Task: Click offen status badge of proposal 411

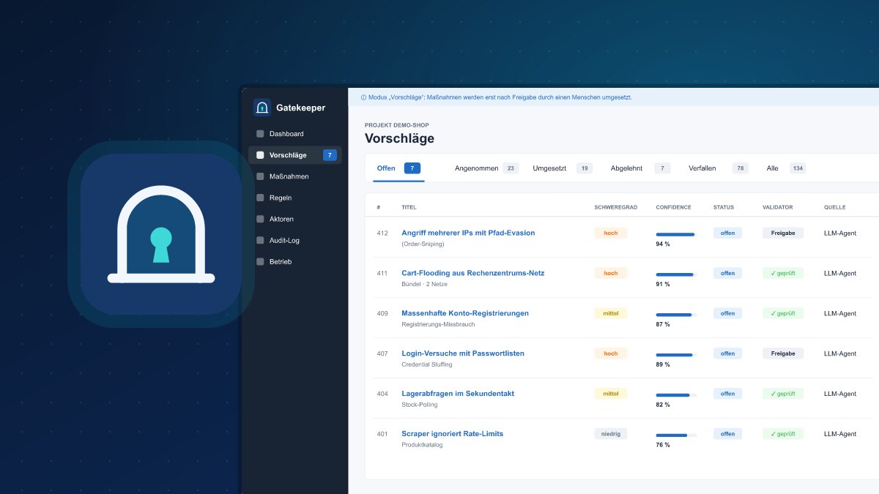Action: click(x=727, y=273)
